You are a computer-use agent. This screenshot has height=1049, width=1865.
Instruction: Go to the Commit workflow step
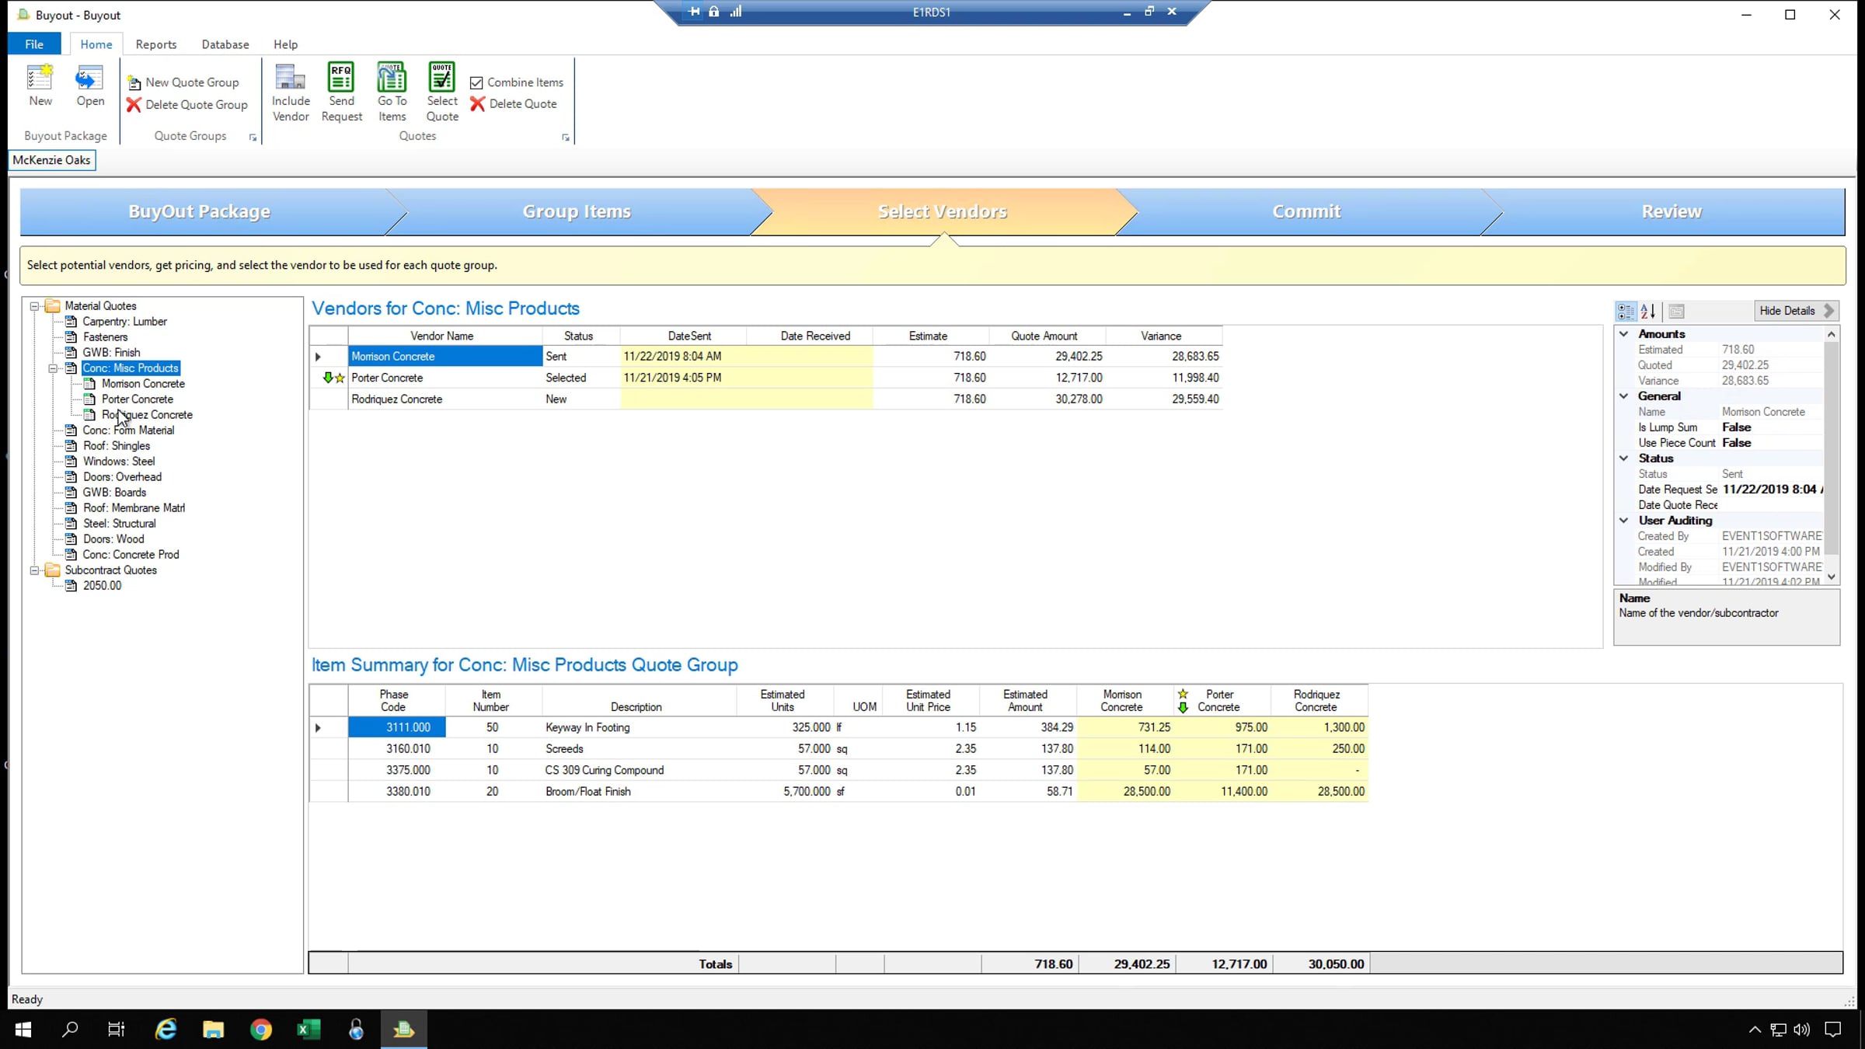pos(1306,211)
